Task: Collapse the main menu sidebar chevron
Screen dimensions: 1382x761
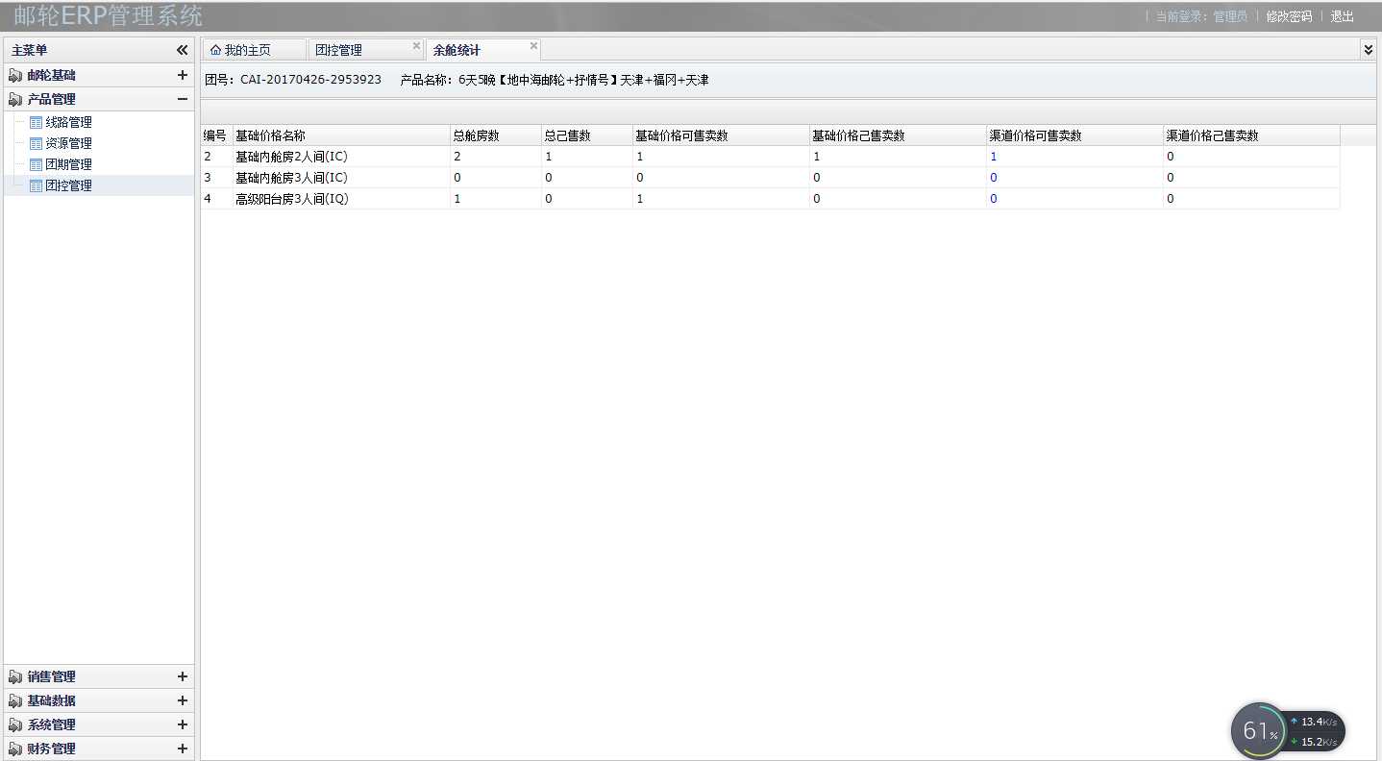Action: pyautogui.click(x=182, y=50)
